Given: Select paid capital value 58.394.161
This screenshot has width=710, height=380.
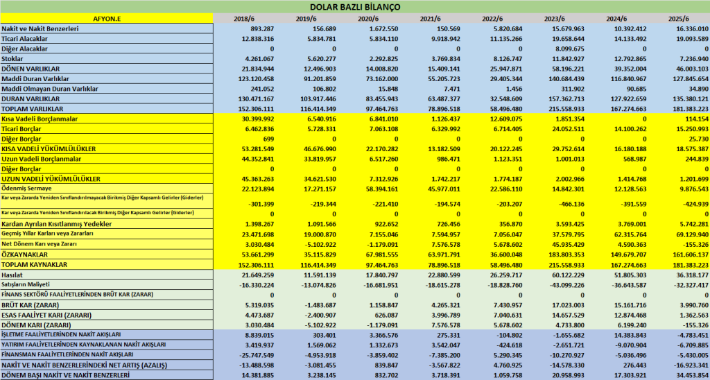Looking at the screenshot, I should point(382,189).
